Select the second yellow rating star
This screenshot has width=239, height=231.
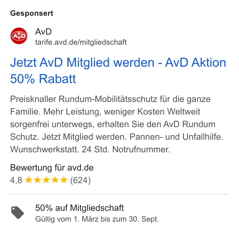pos(37,180)
